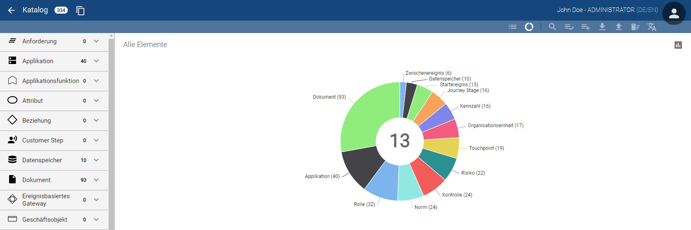This screenshot has width=691, height=230.
Task: Open the John Doe user avatar menu
Action: pos(674,14)
